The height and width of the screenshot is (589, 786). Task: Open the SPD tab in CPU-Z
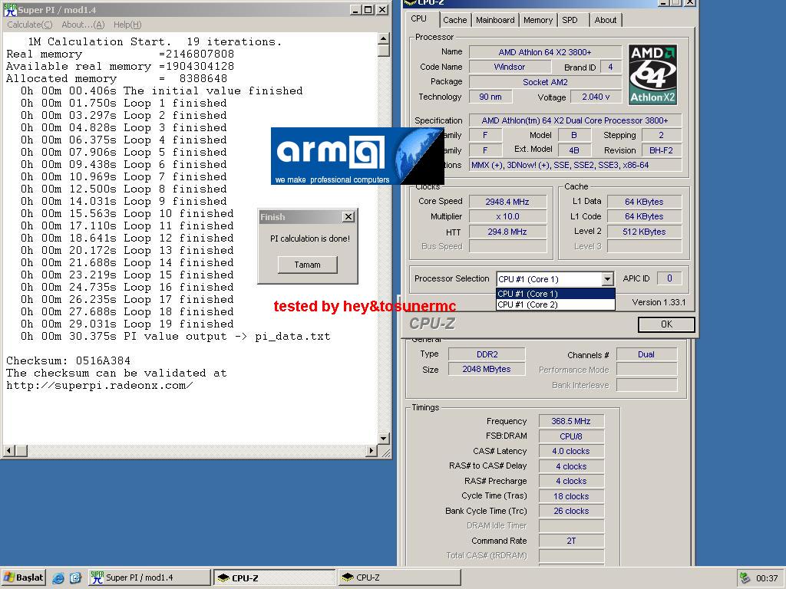[570, 20]
